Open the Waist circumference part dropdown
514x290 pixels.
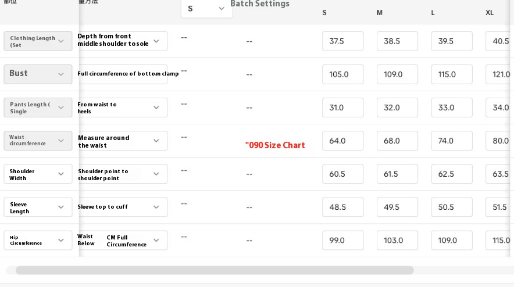click(38, 141)
